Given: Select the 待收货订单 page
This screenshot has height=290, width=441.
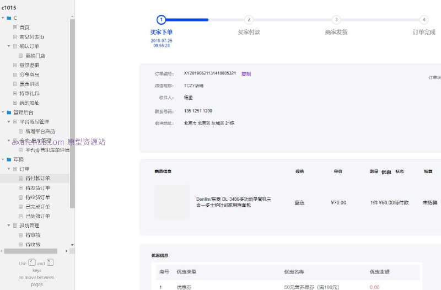Looking at the screenshot, I should (37, 197).
